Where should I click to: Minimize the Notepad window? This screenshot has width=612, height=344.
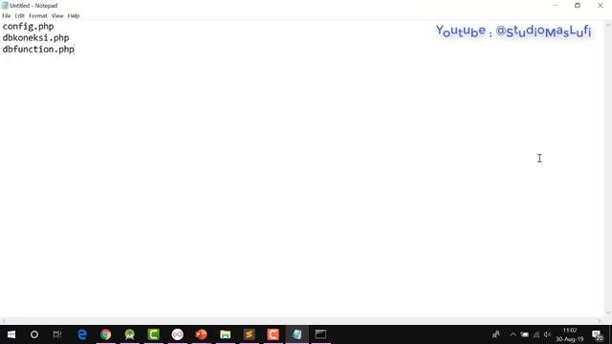point(556,6)
